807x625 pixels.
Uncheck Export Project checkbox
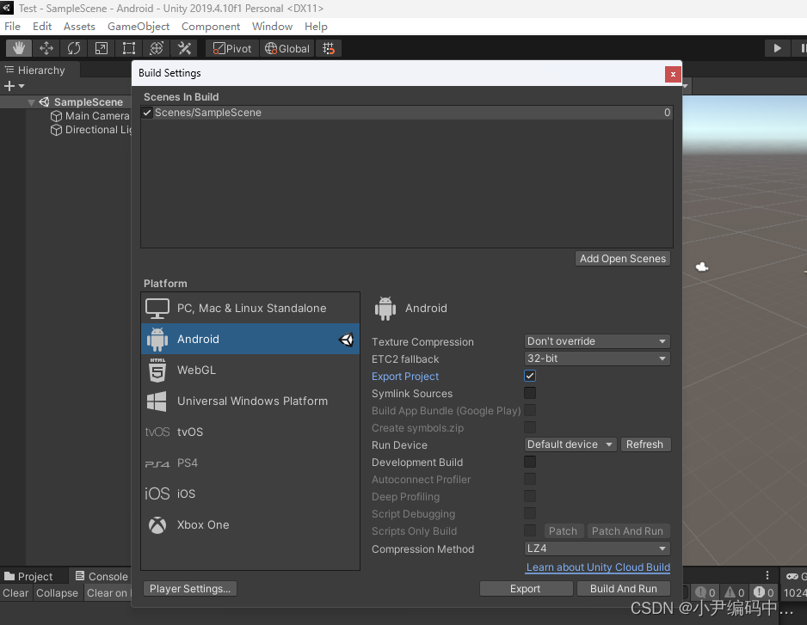tap(530, 376)
